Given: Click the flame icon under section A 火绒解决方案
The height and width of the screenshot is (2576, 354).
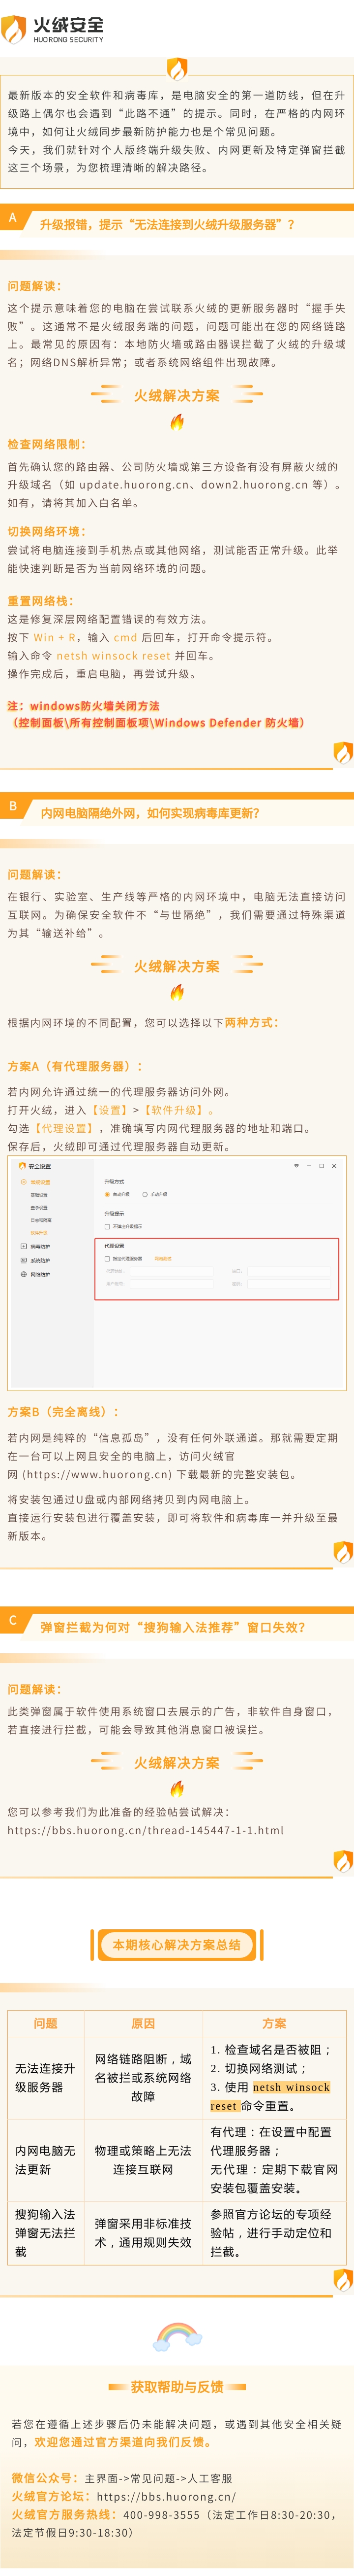Looking at the screenshot, I should (x=177, y=422).
